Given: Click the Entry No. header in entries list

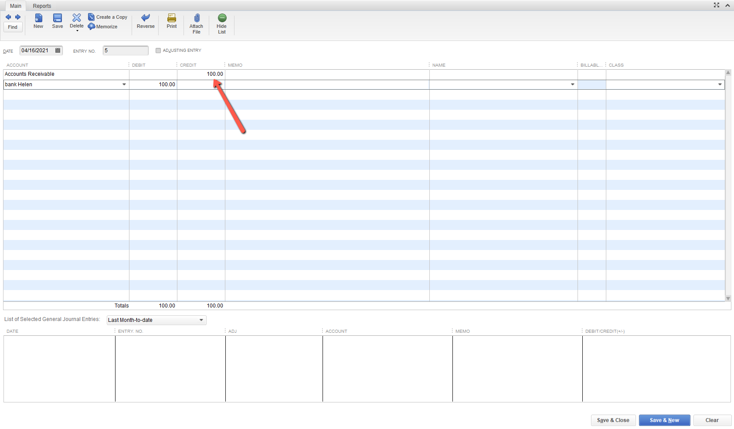Looking at the screenshot, I should pos(130,331).
